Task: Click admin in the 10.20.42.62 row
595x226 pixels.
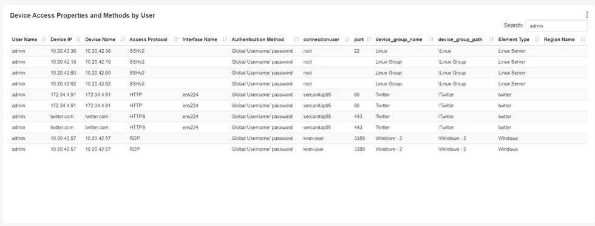Action: [18, 84]
